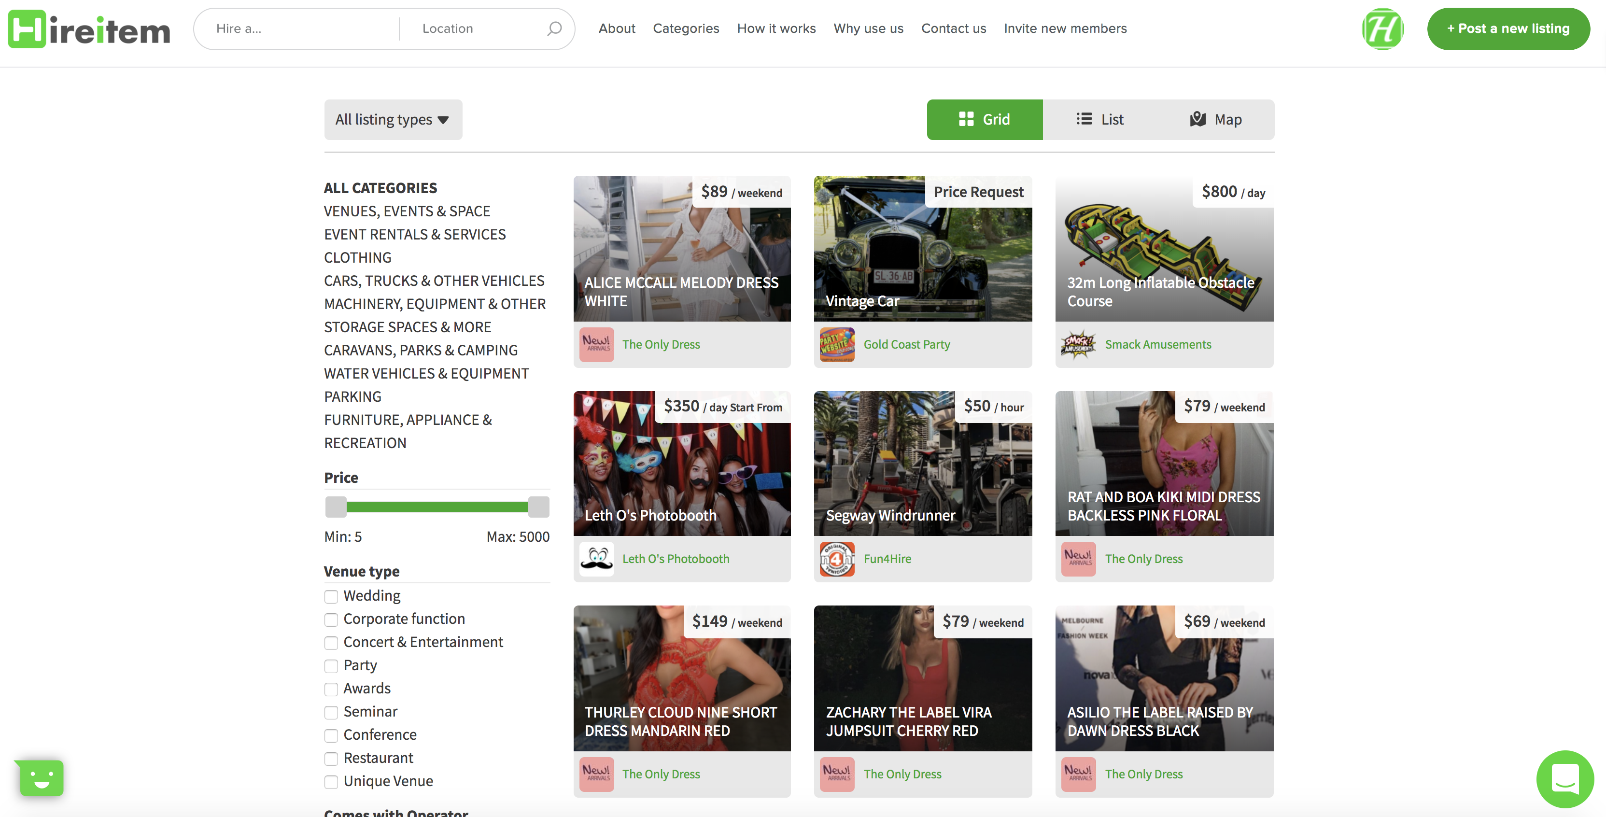This screenshot has height=817, width=1606.
Task: Click the smiley face feedback icon
Action: pyautogui.click(x=42, y=778)
